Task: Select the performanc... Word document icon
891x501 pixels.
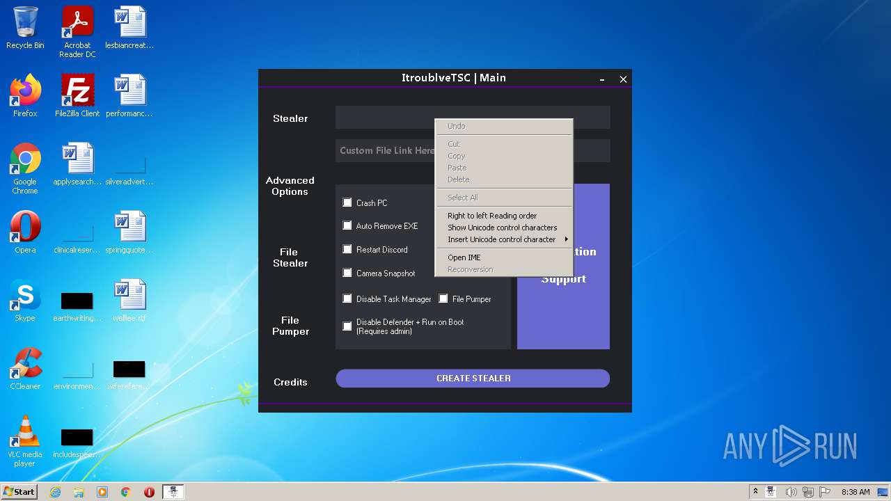Action: pyautogui.click(x=129, y=96)
